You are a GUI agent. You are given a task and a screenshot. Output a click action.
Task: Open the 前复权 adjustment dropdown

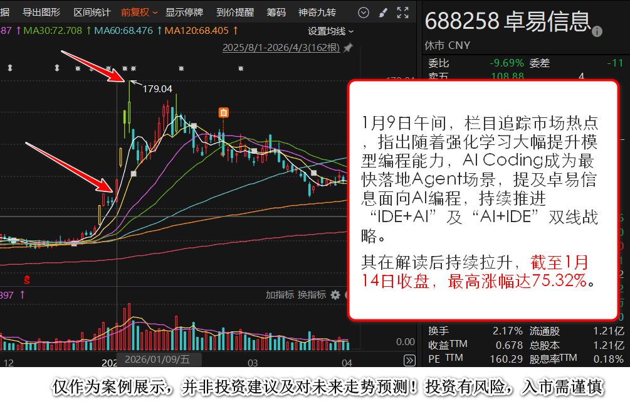point(139,13)
